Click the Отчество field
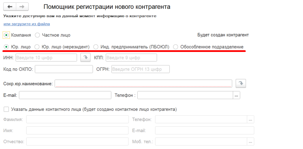Image resolution: width=303 pixels, height=149 pixels. pyautogui.click(x=77, y=142)
